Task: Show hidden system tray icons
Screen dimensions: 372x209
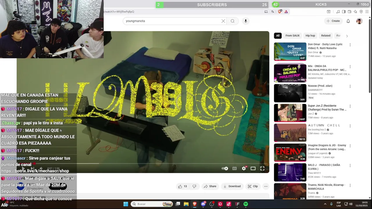Action: tap(325, 204)
